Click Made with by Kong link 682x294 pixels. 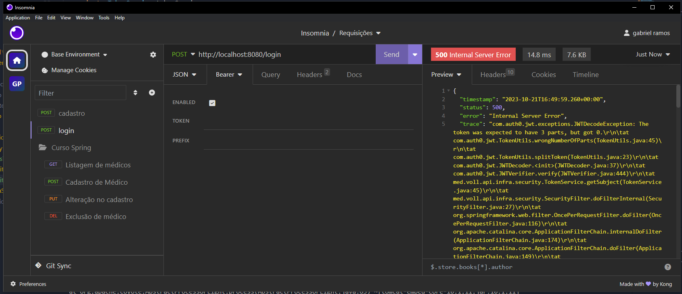point(646,284)
